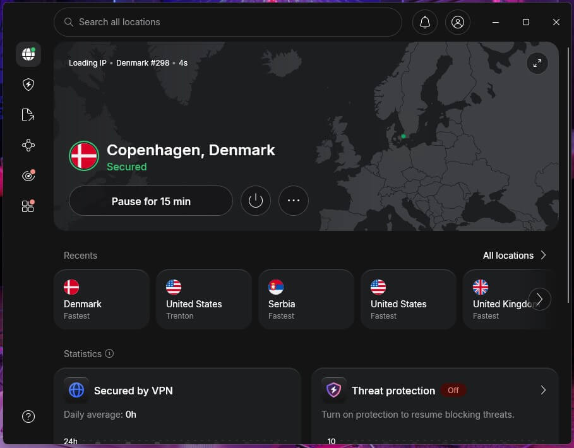Click the Copenhagen, Denmark heading

point(191,150)
